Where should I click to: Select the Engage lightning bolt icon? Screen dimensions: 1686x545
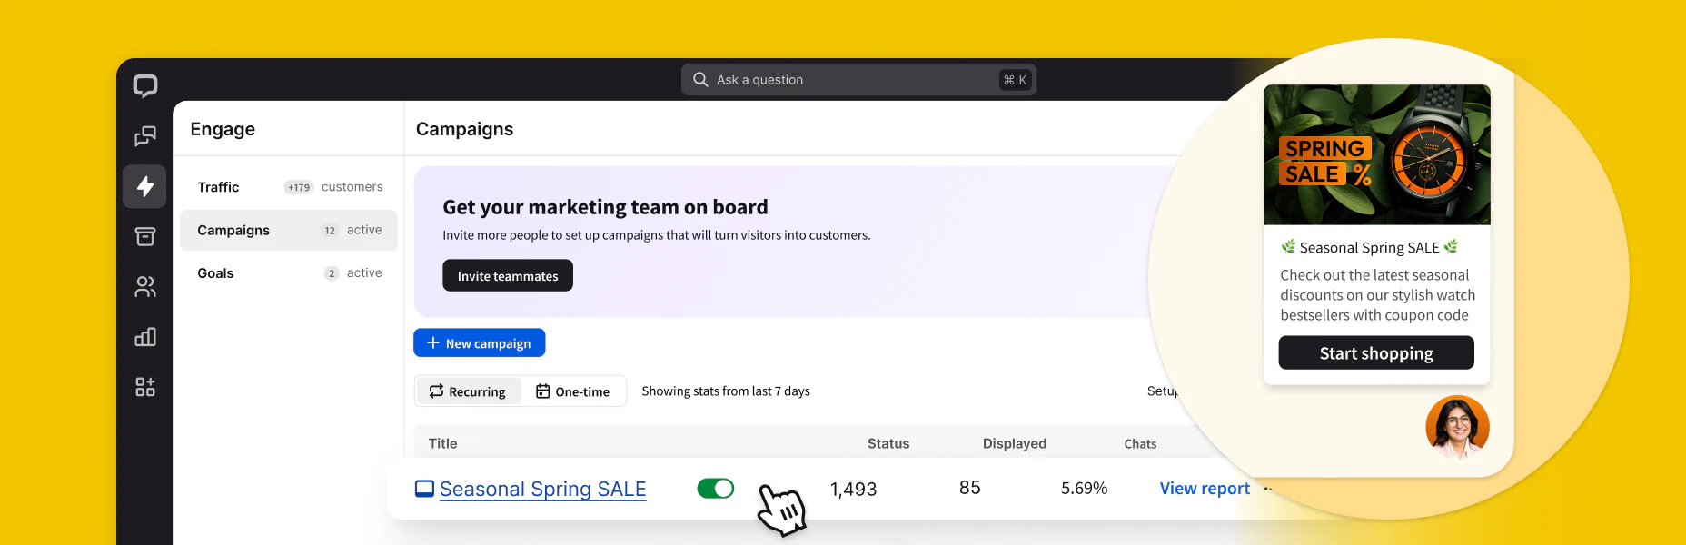tap(144, 186)
